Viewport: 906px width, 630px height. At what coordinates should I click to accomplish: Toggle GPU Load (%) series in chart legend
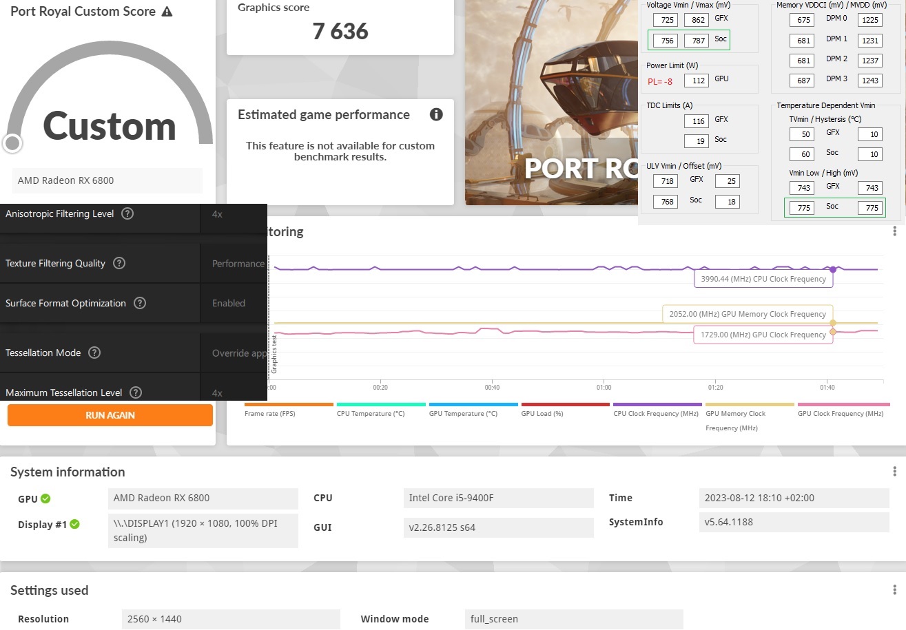[x=566, y=410]
